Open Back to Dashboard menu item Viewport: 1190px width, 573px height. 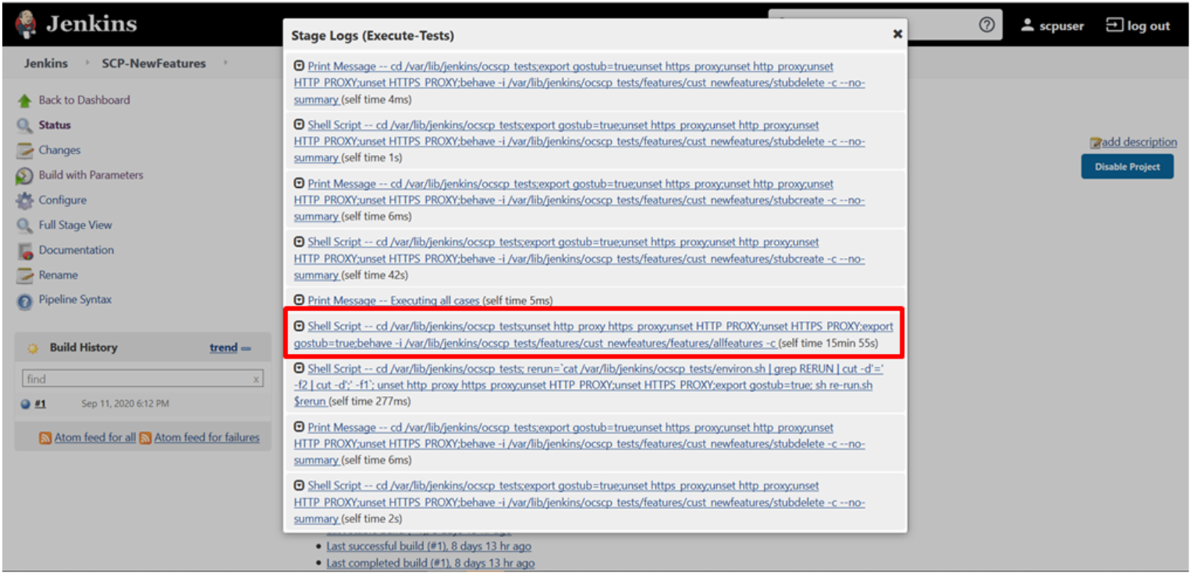[84, 100]
